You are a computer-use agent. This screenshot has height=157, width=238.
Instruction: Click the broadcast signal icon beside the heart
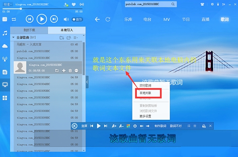click(82, 4)
